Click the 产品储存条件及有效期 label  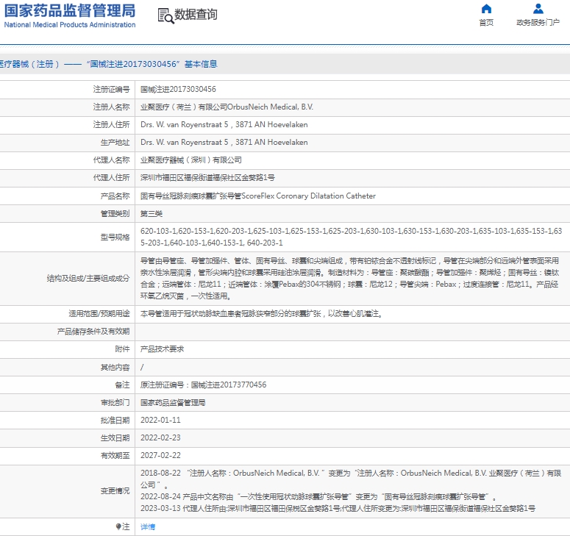[x=93, y=332]
